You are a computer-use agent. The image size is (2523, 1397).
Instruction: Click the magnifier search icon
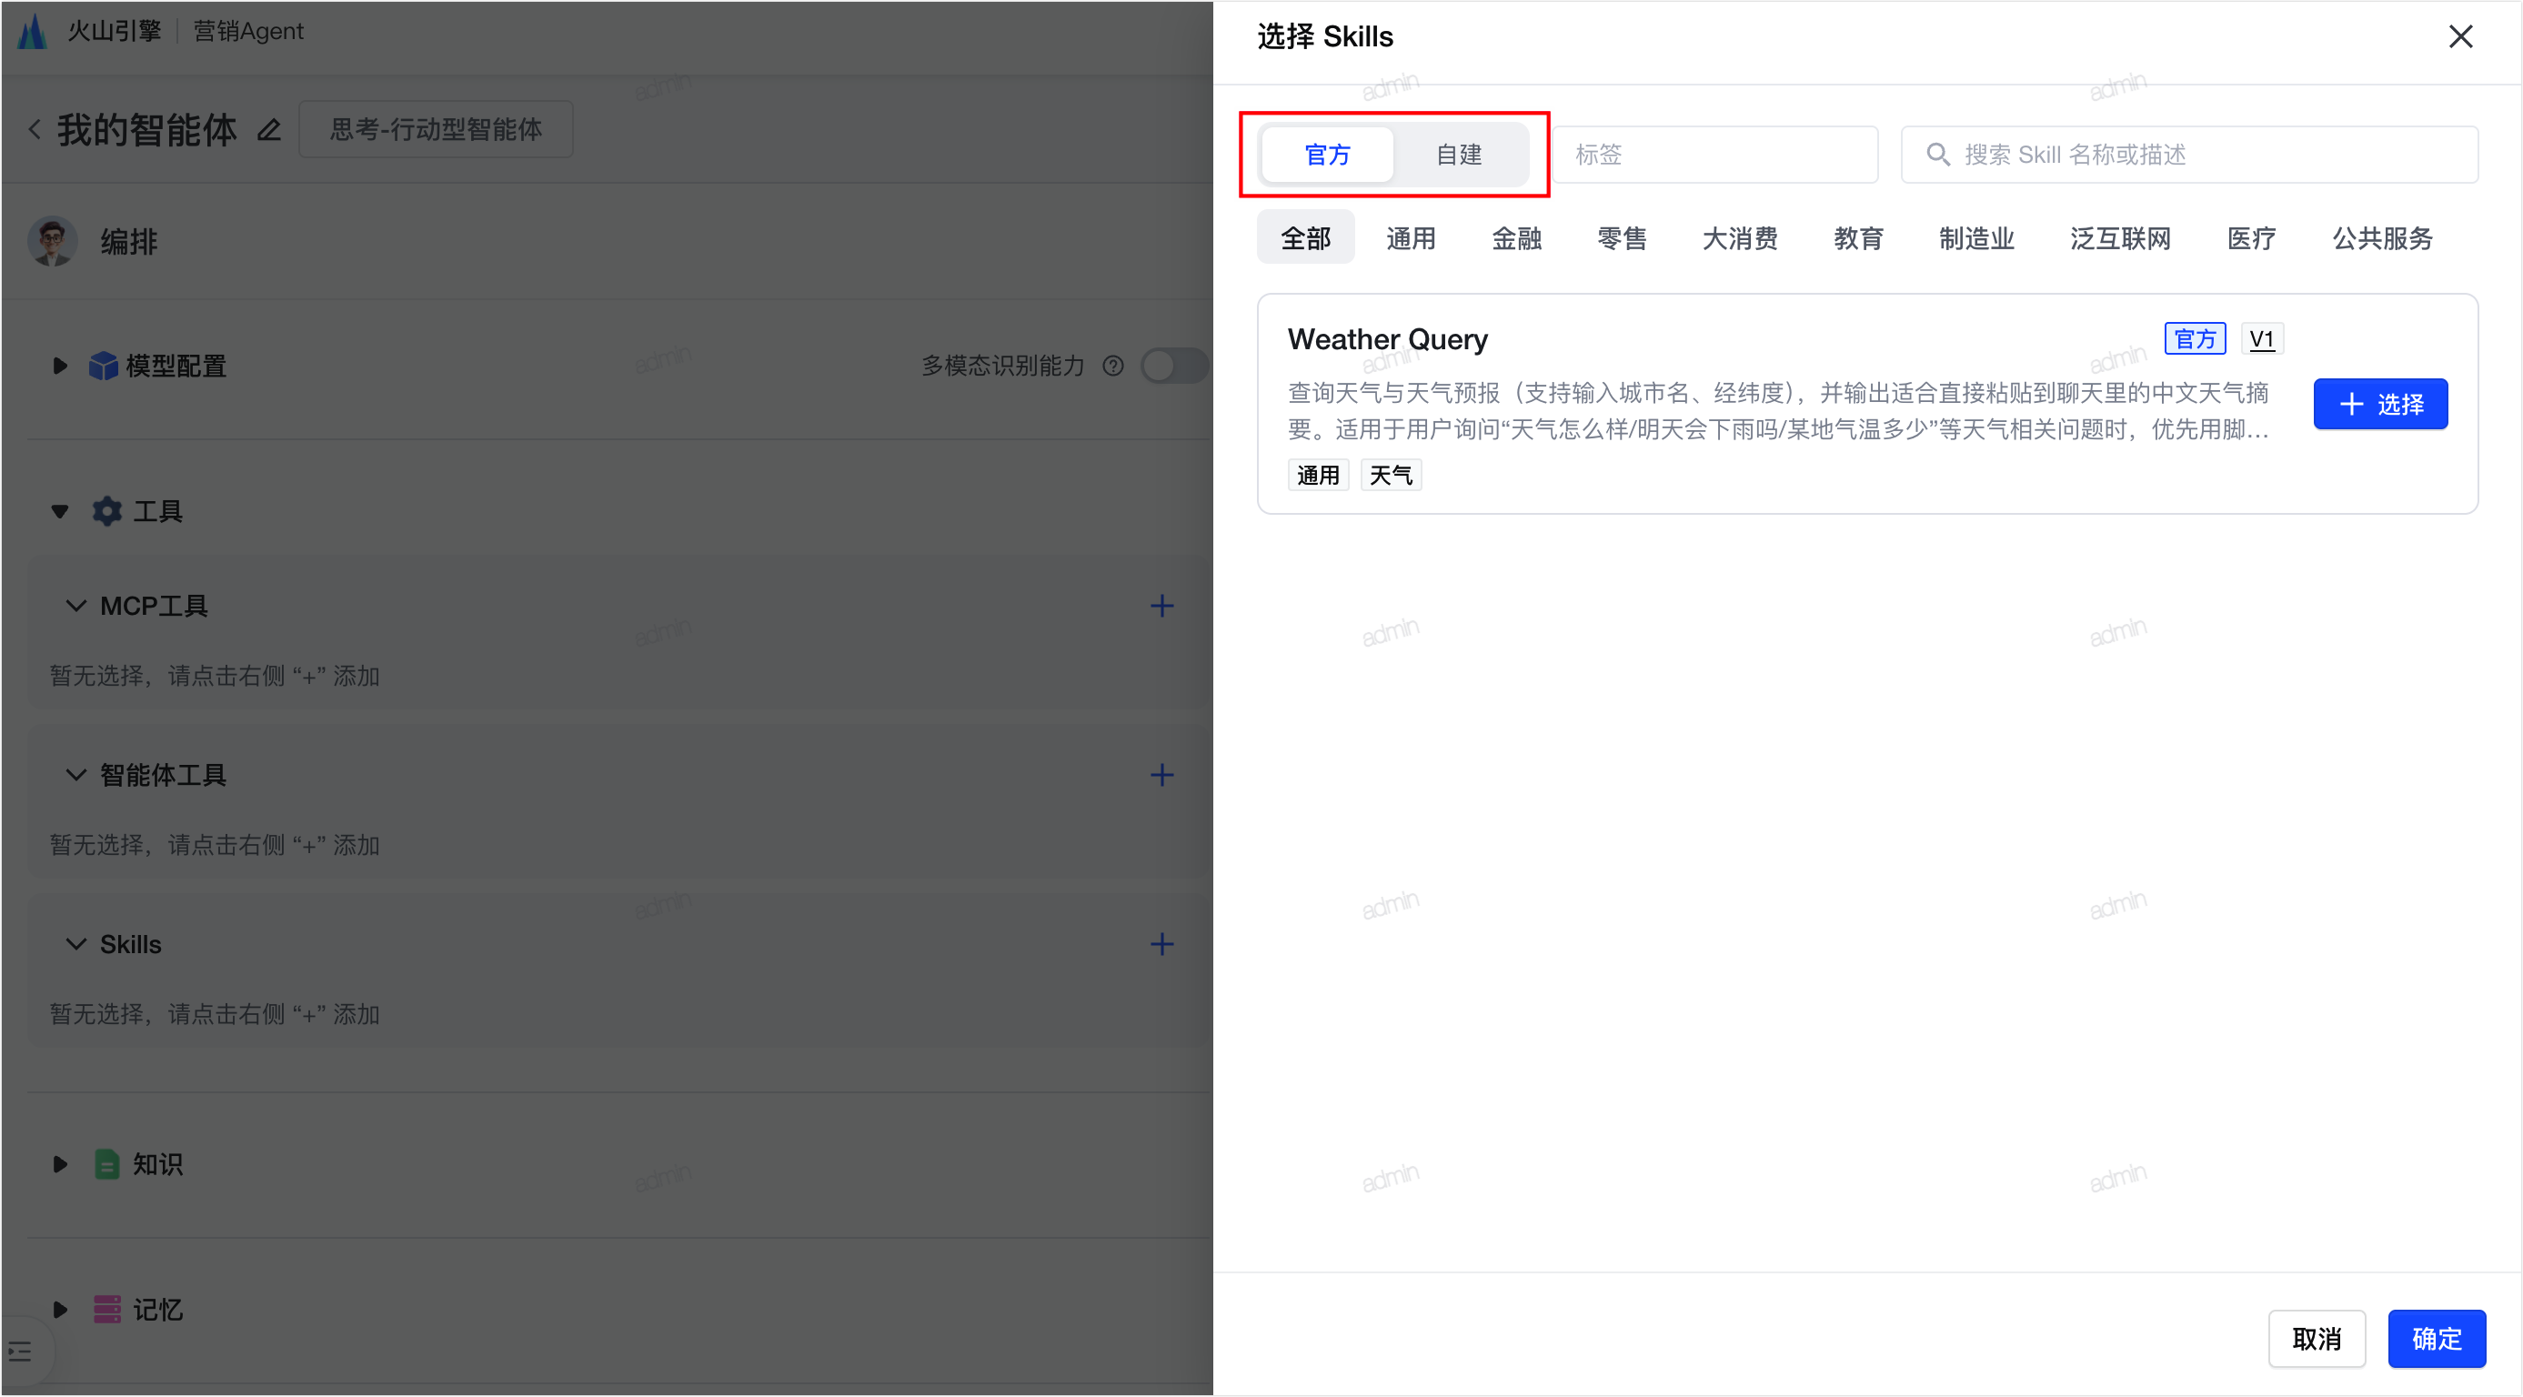click(1937, 155)
